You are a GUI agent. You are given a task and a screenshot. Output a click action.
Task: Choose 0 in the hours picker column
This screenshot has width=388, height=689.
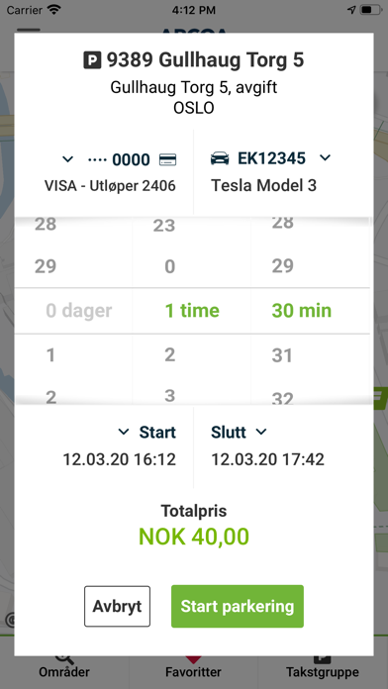point(170,266)
